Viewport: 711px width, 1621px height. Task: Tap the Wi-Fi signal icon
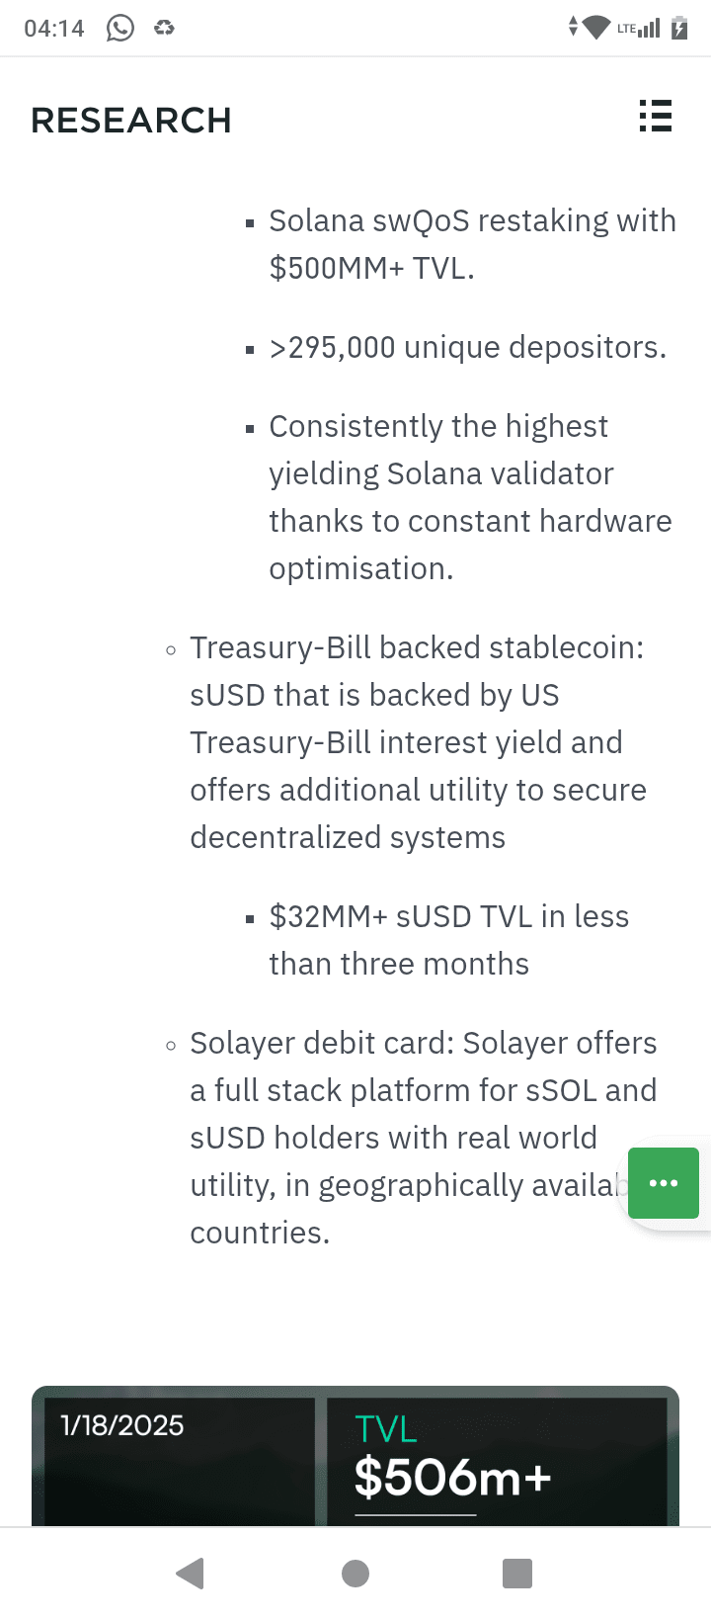(596, 28)
